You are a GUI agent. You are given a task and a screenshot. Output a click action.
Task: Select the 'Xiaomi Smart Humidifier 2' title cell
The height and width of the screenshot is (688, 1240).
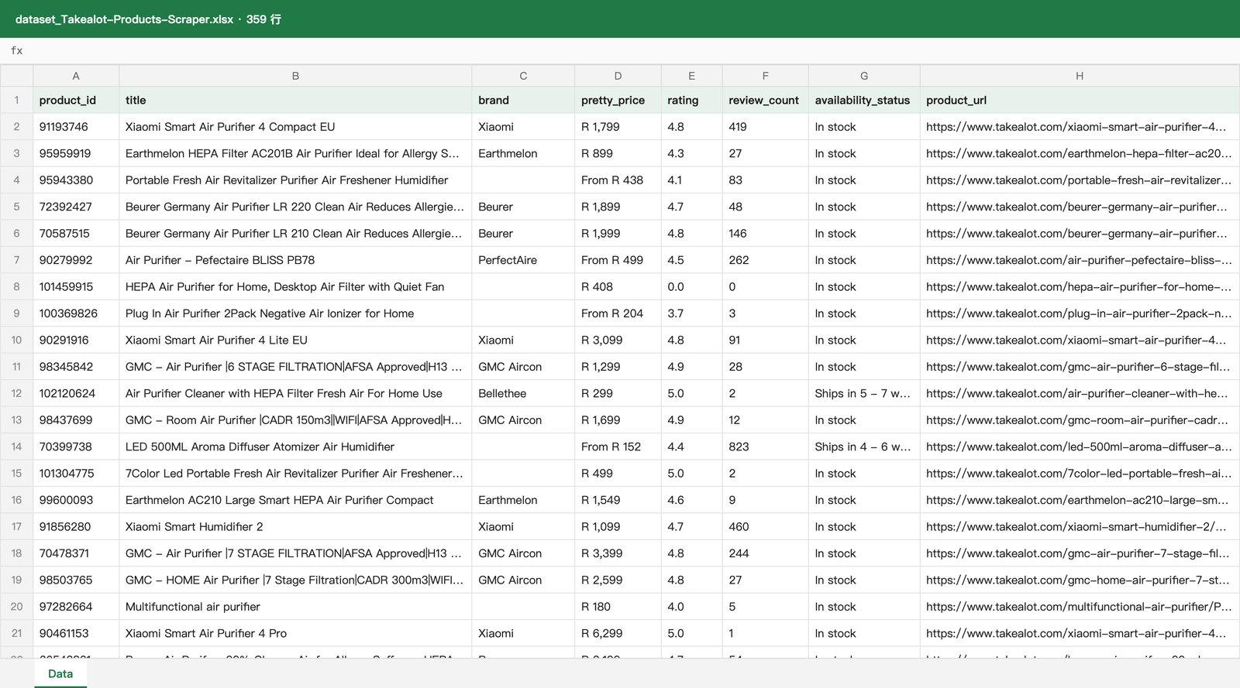(295, 526)
